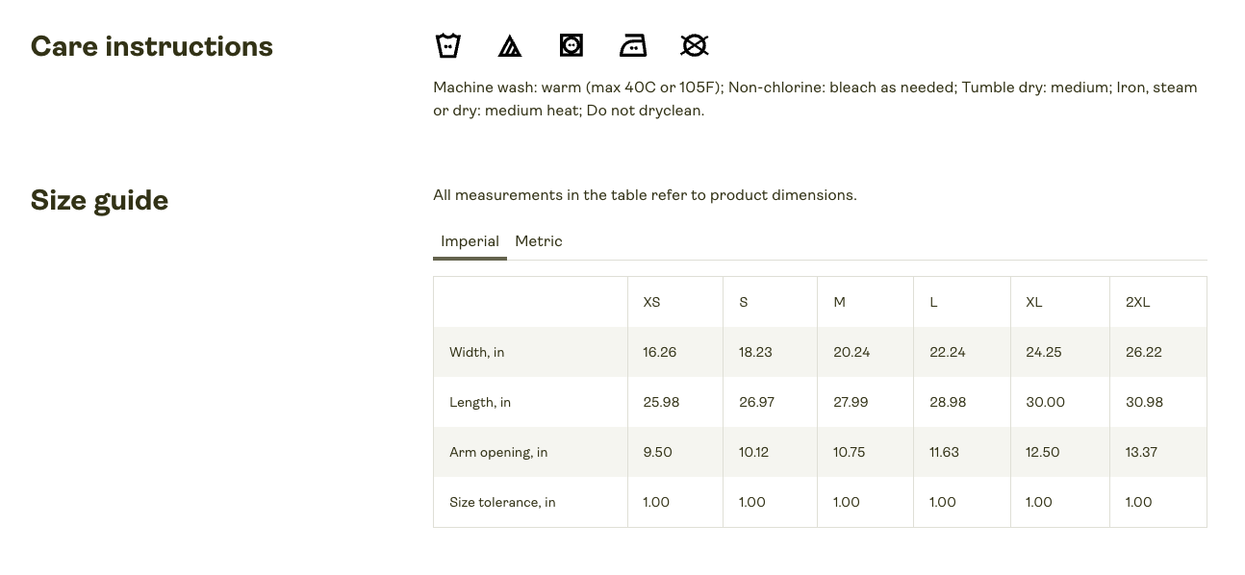Click the machine wash care icon
The width and height of the screenshot is (1245, 575).
point(447,45)
